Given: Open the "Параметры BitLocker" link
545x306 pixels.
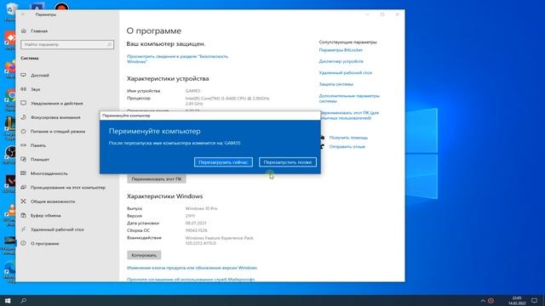Looking at the screenshot, I should click(341, 50).
